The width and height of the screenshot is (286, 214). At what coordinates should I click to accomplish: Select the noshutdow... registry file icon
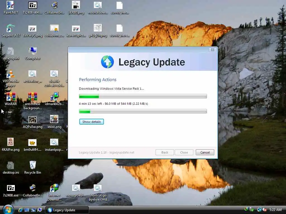click(98, 8)
